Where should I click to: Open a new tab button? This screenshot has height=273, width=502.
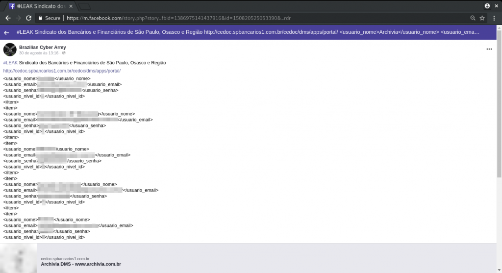pos(84,6)
